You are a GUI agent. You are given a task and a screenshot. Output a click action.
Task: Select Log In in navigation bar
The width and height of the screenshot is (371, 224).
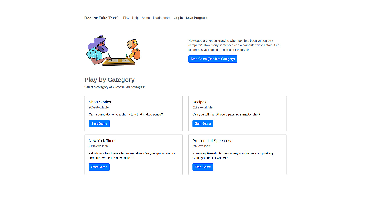[178, 18]
